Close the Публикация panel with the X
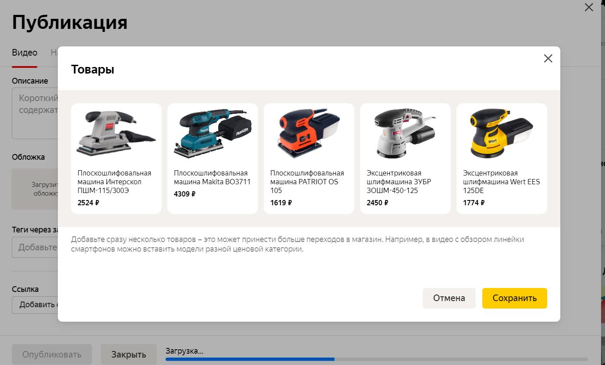Screen dimensions: 605x365 [589, 7]
